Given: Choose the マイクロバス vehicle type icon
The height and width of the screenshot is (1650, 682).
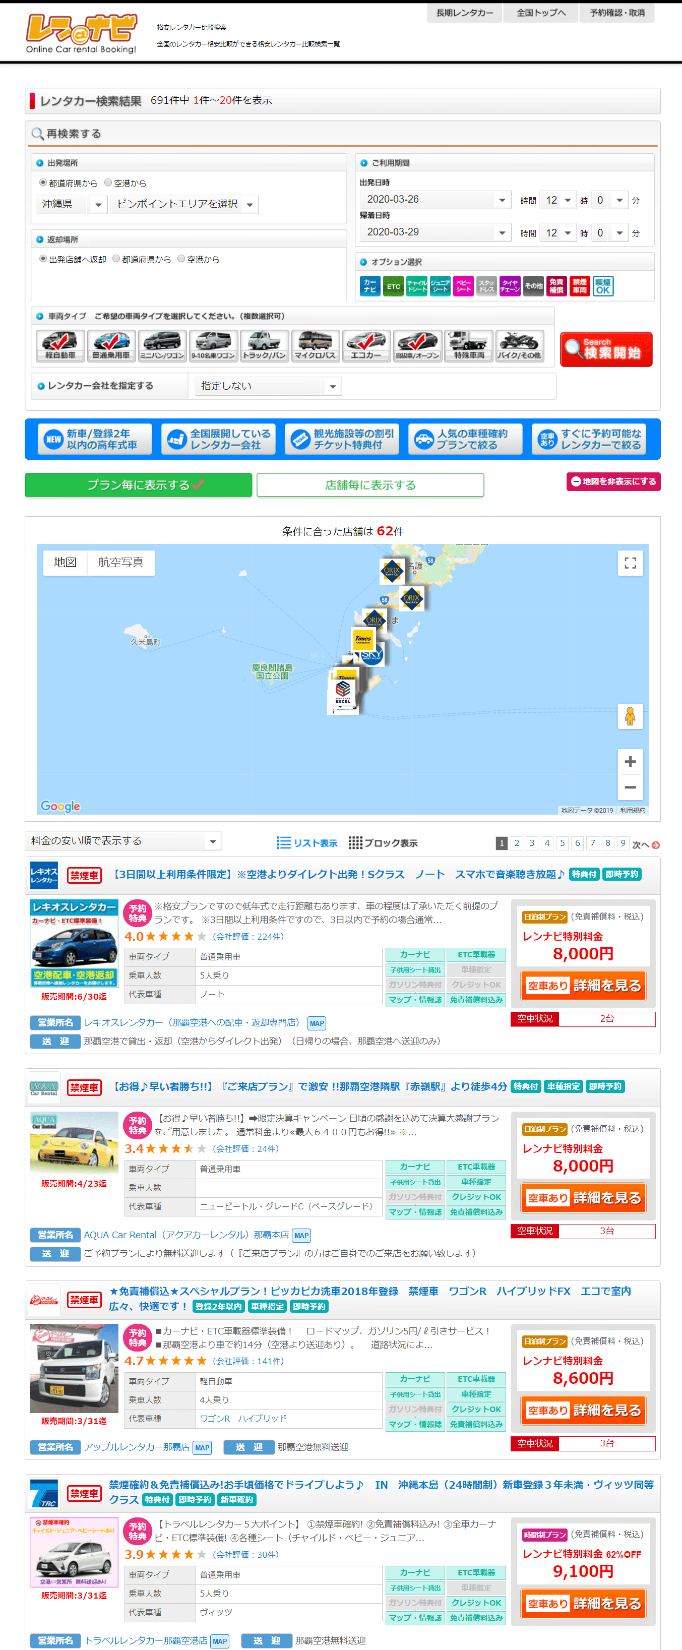Looking at the screenshot, I should pos(315,346).
